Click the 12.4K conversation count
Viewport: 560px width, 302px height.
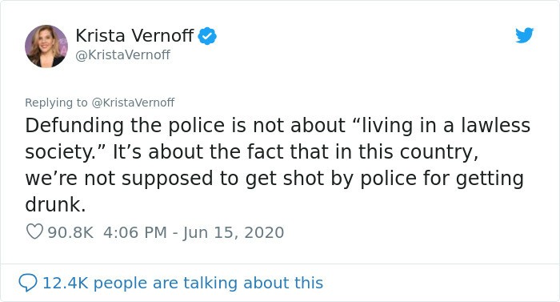coord(66,283)
